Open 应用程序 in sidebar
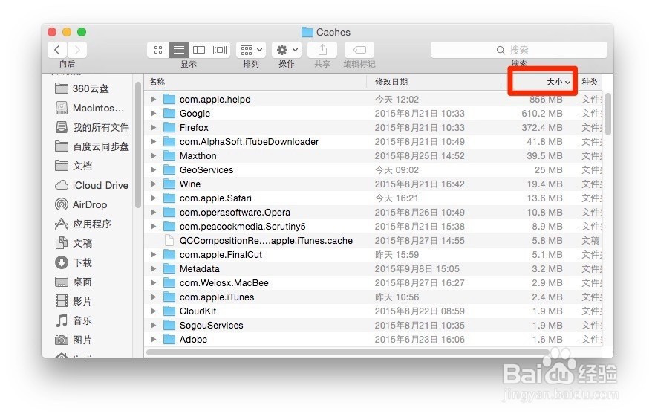The height and width of the screenshot is (417, 655). pos(83,224)
